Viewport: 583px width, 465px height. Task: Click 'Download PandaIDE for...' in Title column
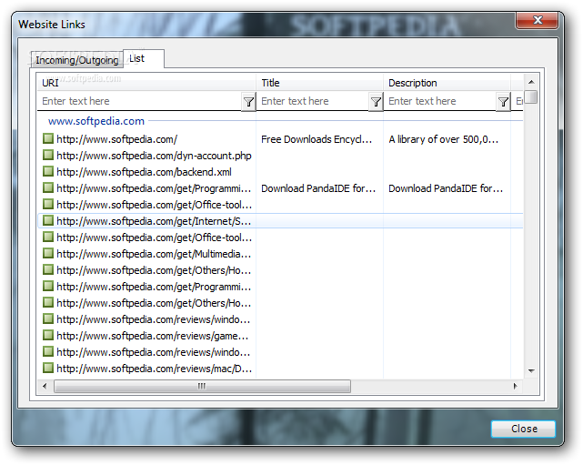coord(318,188)
